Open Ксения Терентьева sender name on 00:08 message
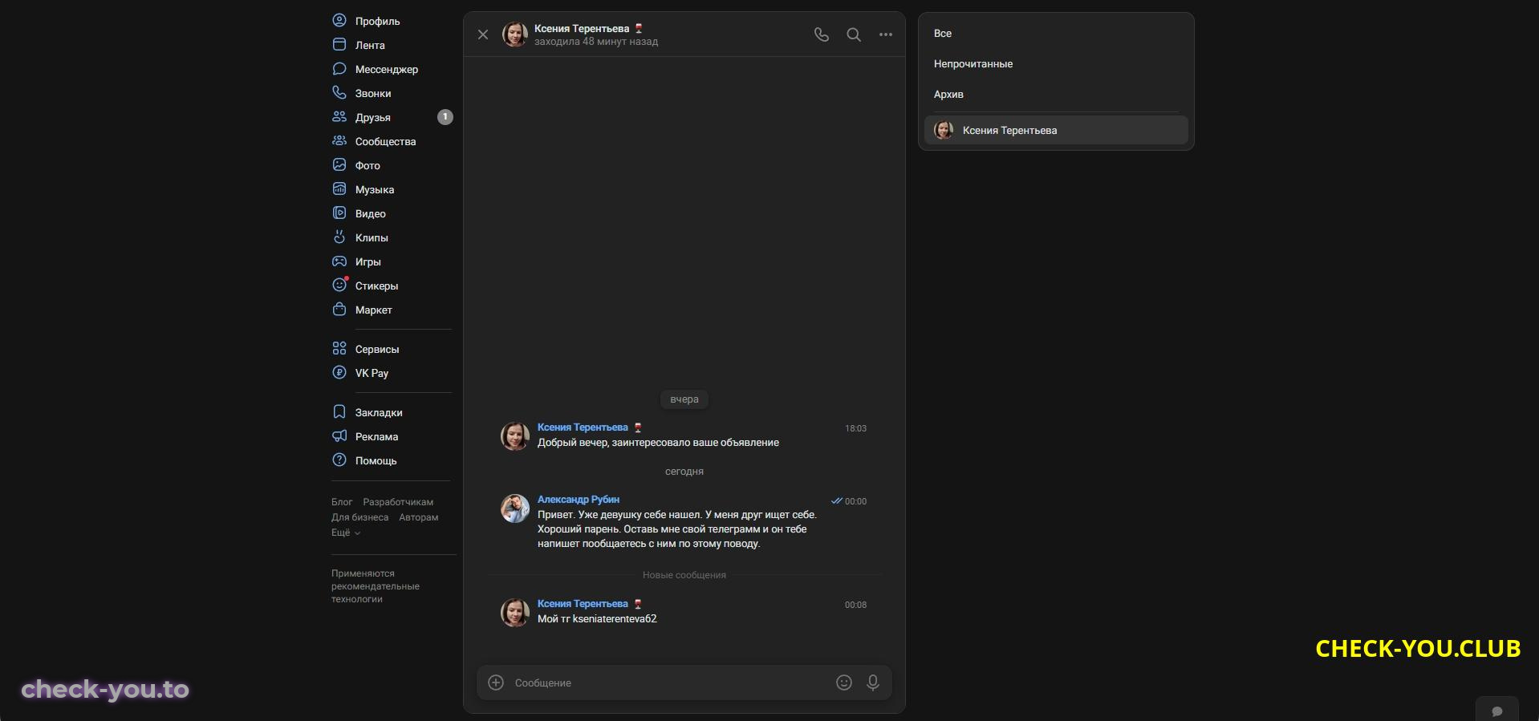 click(583, 604)
